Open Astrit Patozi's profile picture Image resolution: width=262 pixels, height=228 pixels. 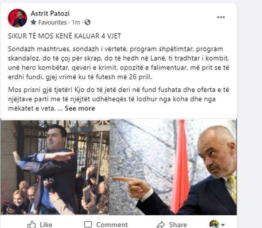17,18
